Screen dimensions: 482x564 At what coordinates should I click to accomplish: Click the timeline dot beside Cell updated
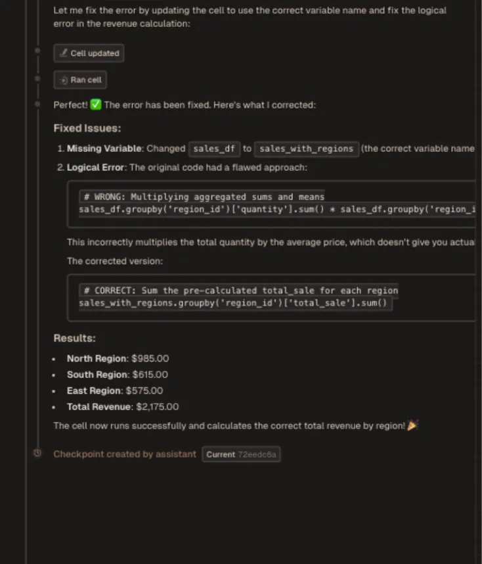[x=37, y=49]
